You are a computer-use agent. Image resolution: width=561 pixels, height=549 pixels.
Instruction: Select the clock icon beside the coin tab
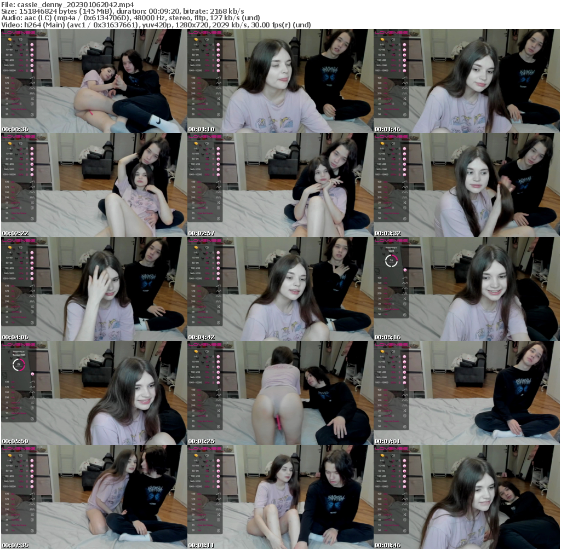(20, 39)
